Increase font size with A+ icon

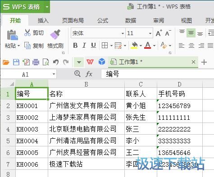click(x=159, y=33)
